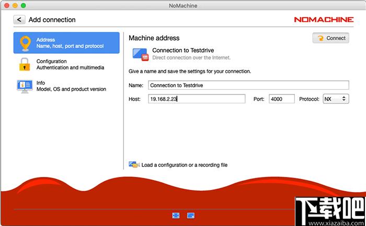This screenshot has width=366, height=226.
Task: Click the blue monitor icon in bottom bar
Action: coord(191,216)
